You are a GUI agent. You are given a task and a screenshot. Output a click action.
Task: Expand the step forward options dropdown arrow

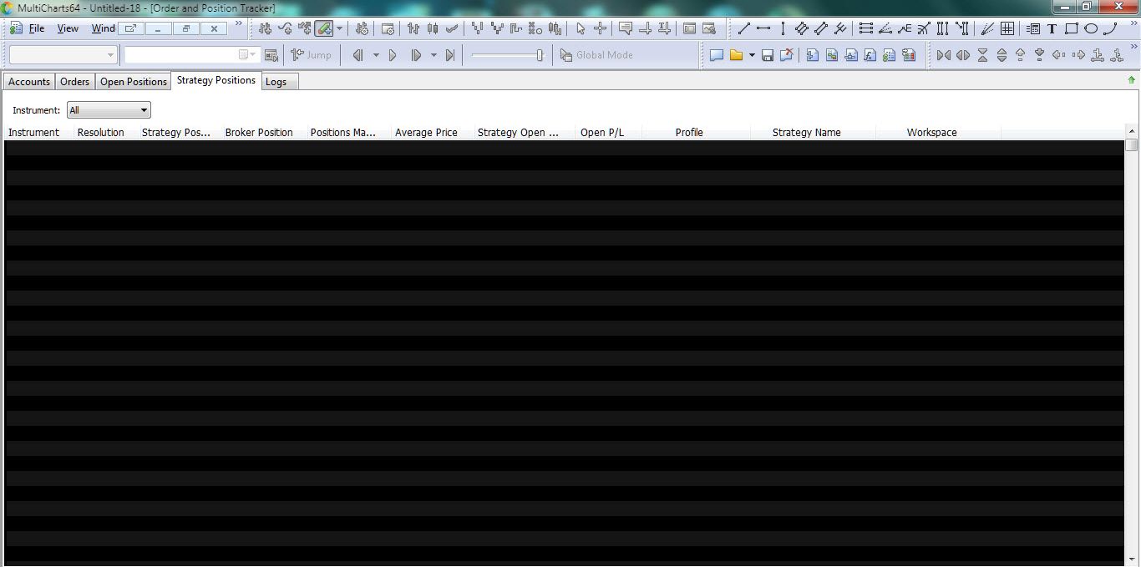click(434, 55)
